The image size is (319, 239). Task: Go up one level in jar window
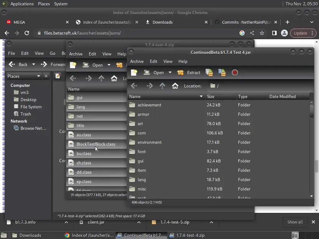pyautogui.click(x=162, y=86)
